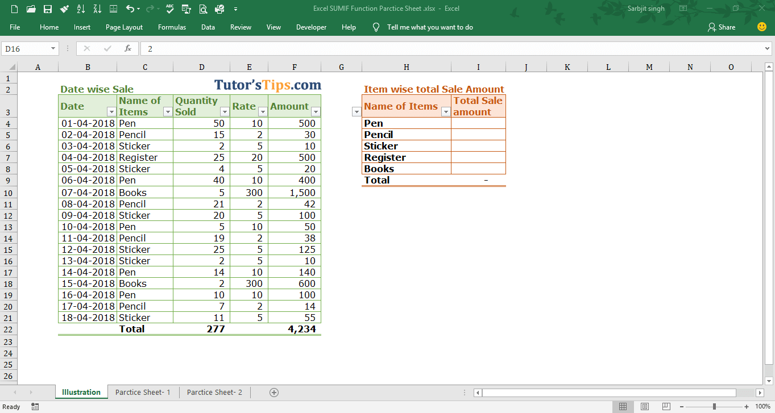Click the horizontal scrollbar left arrow

(x=478, y=393)
